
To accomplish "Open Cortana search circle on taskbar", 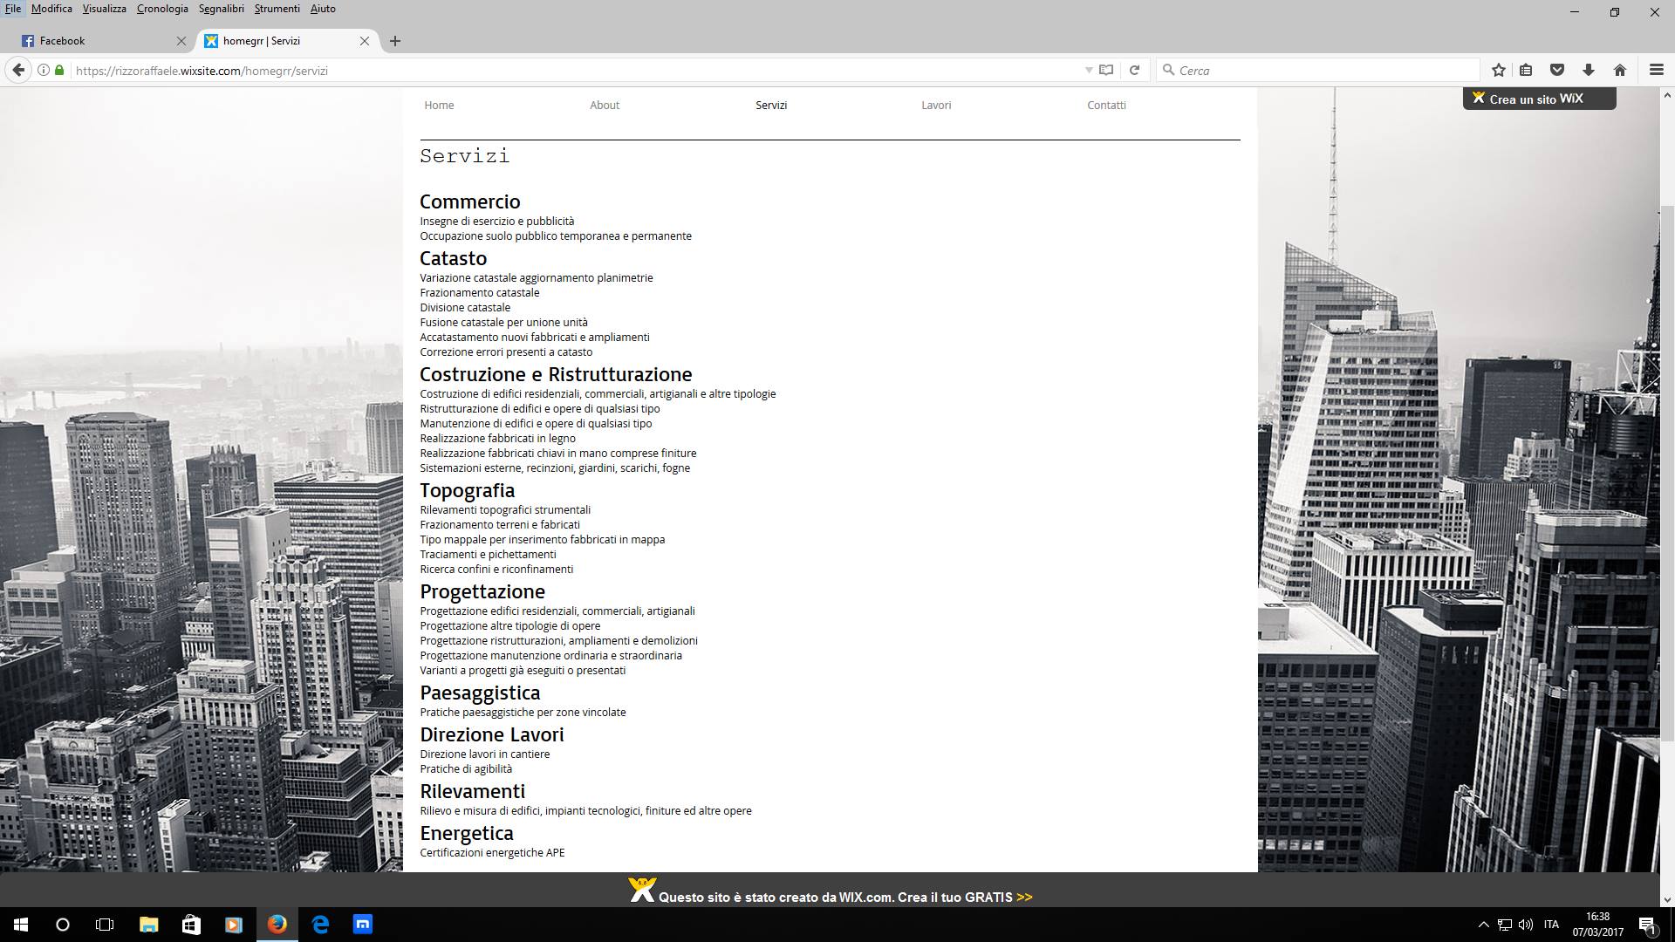I will pos(63,925).
